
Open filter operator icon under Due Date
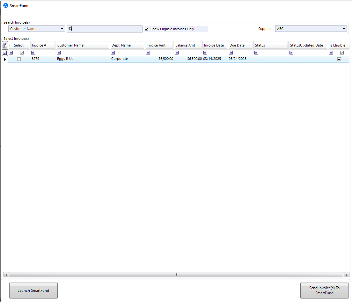pos(231,53)
